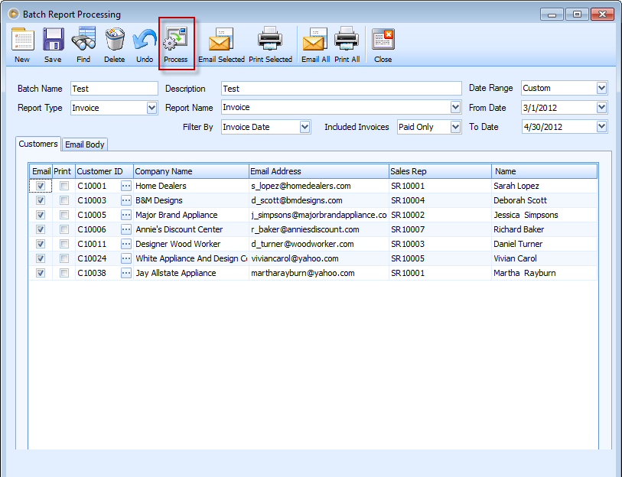The height and width of the screenshot is (477, 622).
Task: Open the Included Invoices dropdown
Action: pyautogui.click(x=456, y=127)
